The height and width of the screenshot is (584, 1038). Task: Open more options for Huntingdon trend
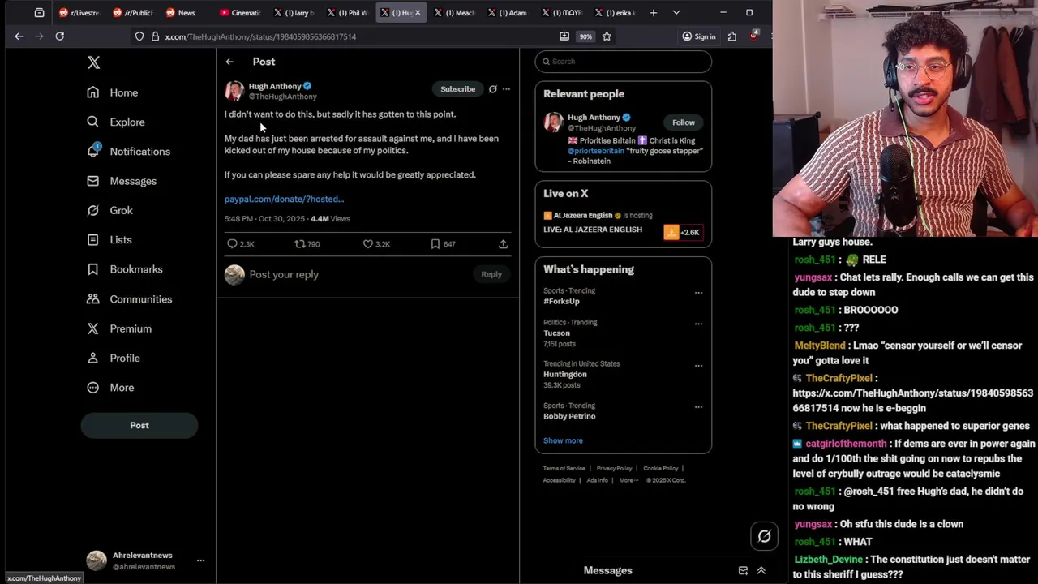[698, 366]
